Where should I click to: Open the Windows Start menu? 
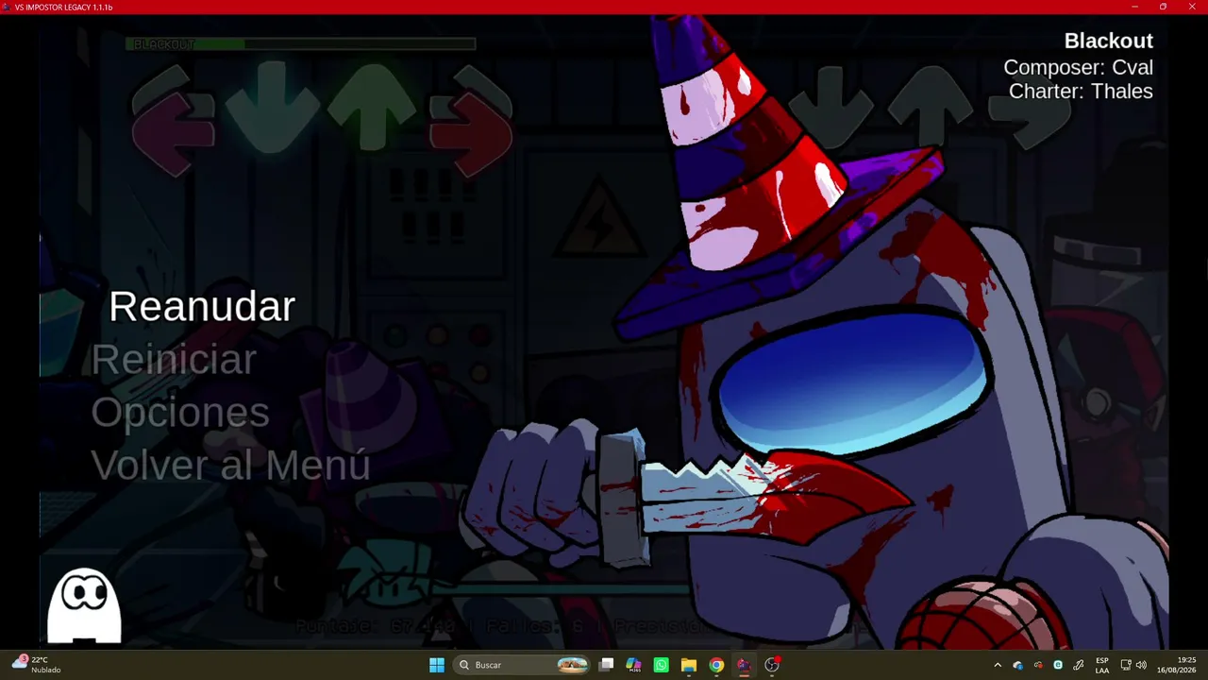pyautogui.click(x=437, y=665)
